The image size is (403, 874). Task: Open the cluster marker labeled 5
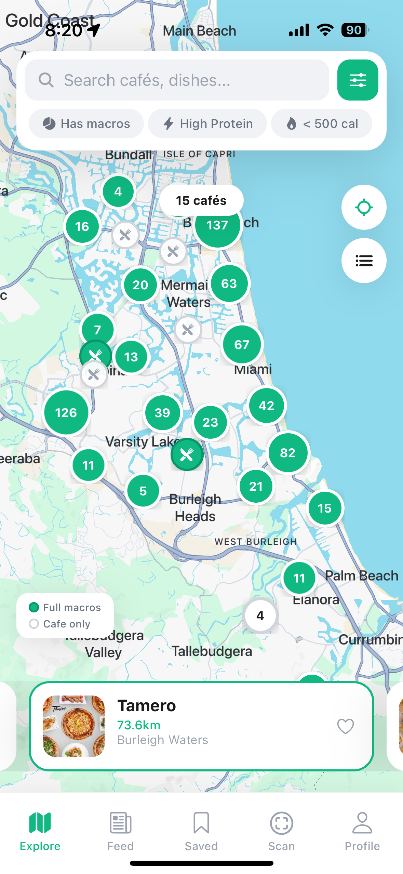click(143, 491)
